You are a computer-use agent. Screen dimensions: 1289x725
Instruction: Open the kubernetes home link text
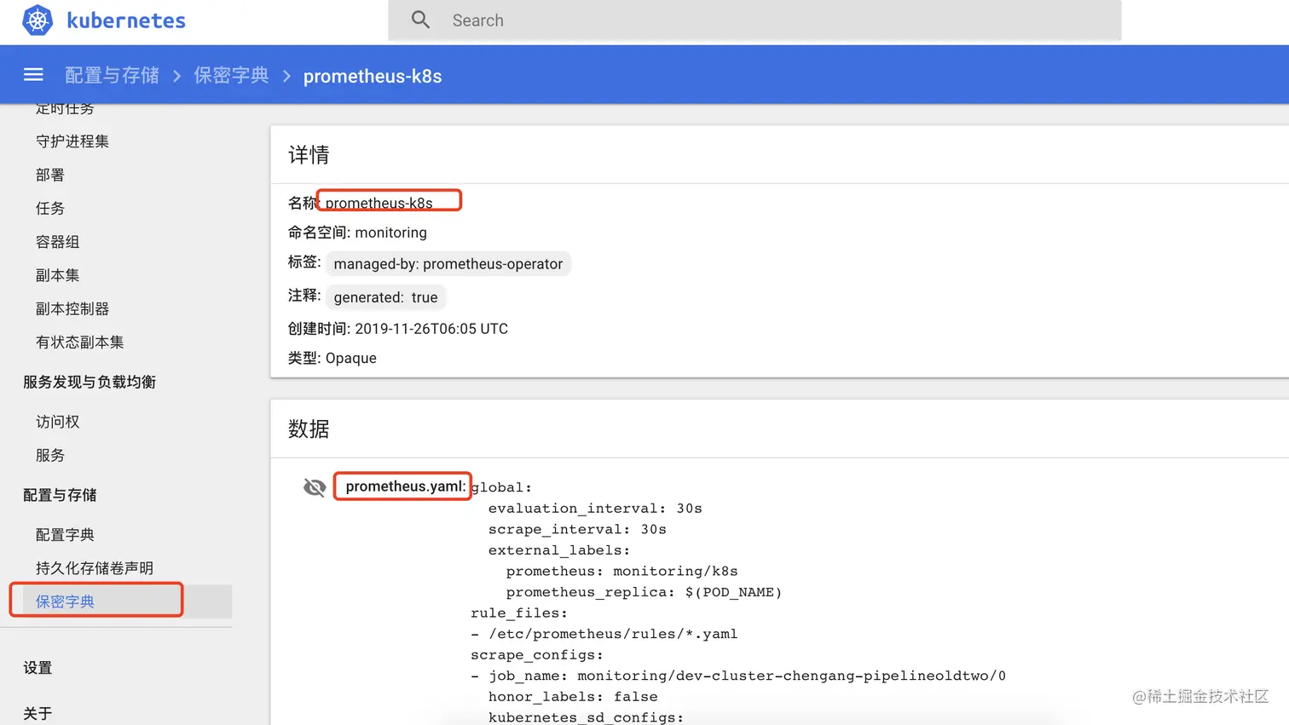point(126,20)
